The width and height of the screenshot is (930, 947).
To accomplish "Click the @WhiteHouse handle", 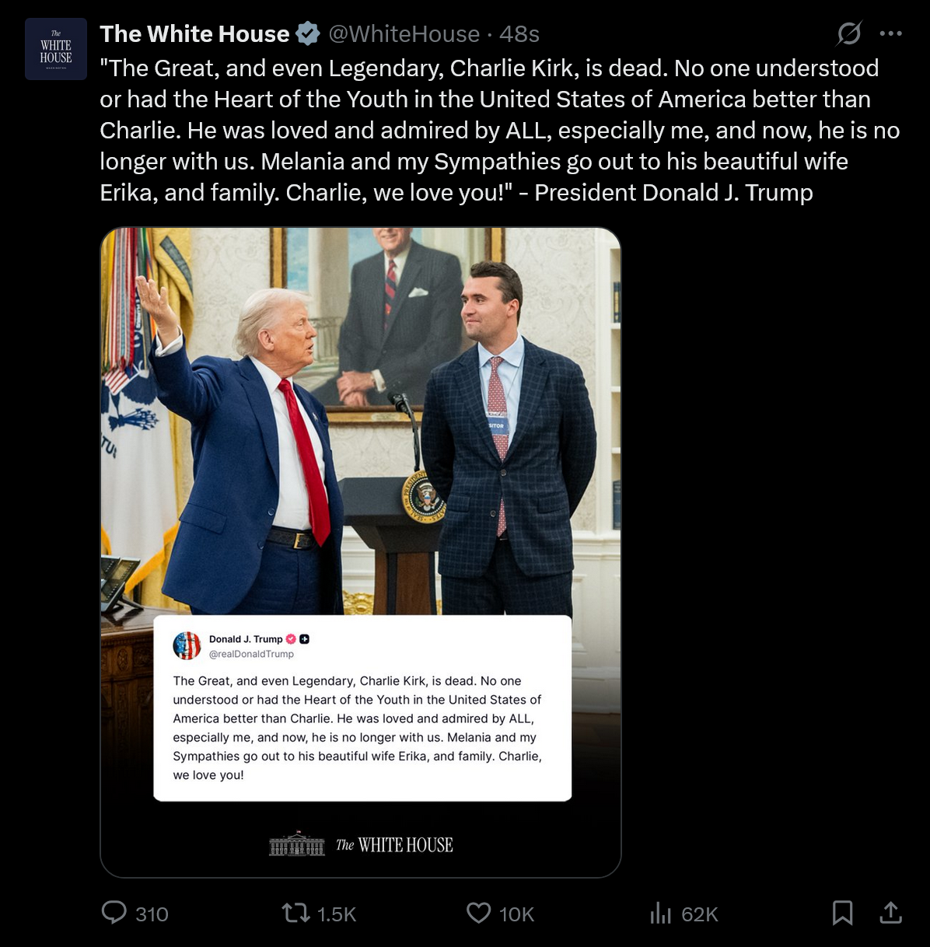I will [x=404, y=34].
